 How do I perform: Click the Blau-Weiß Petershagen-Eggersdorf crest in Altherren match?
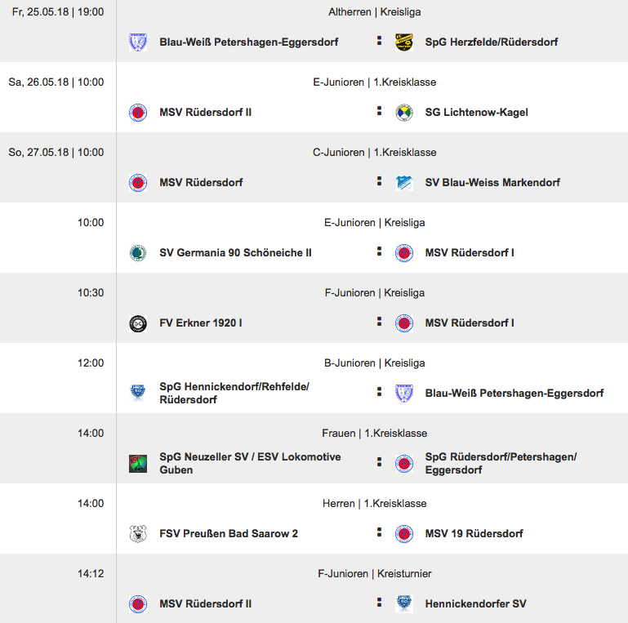(x=138, y=42)
